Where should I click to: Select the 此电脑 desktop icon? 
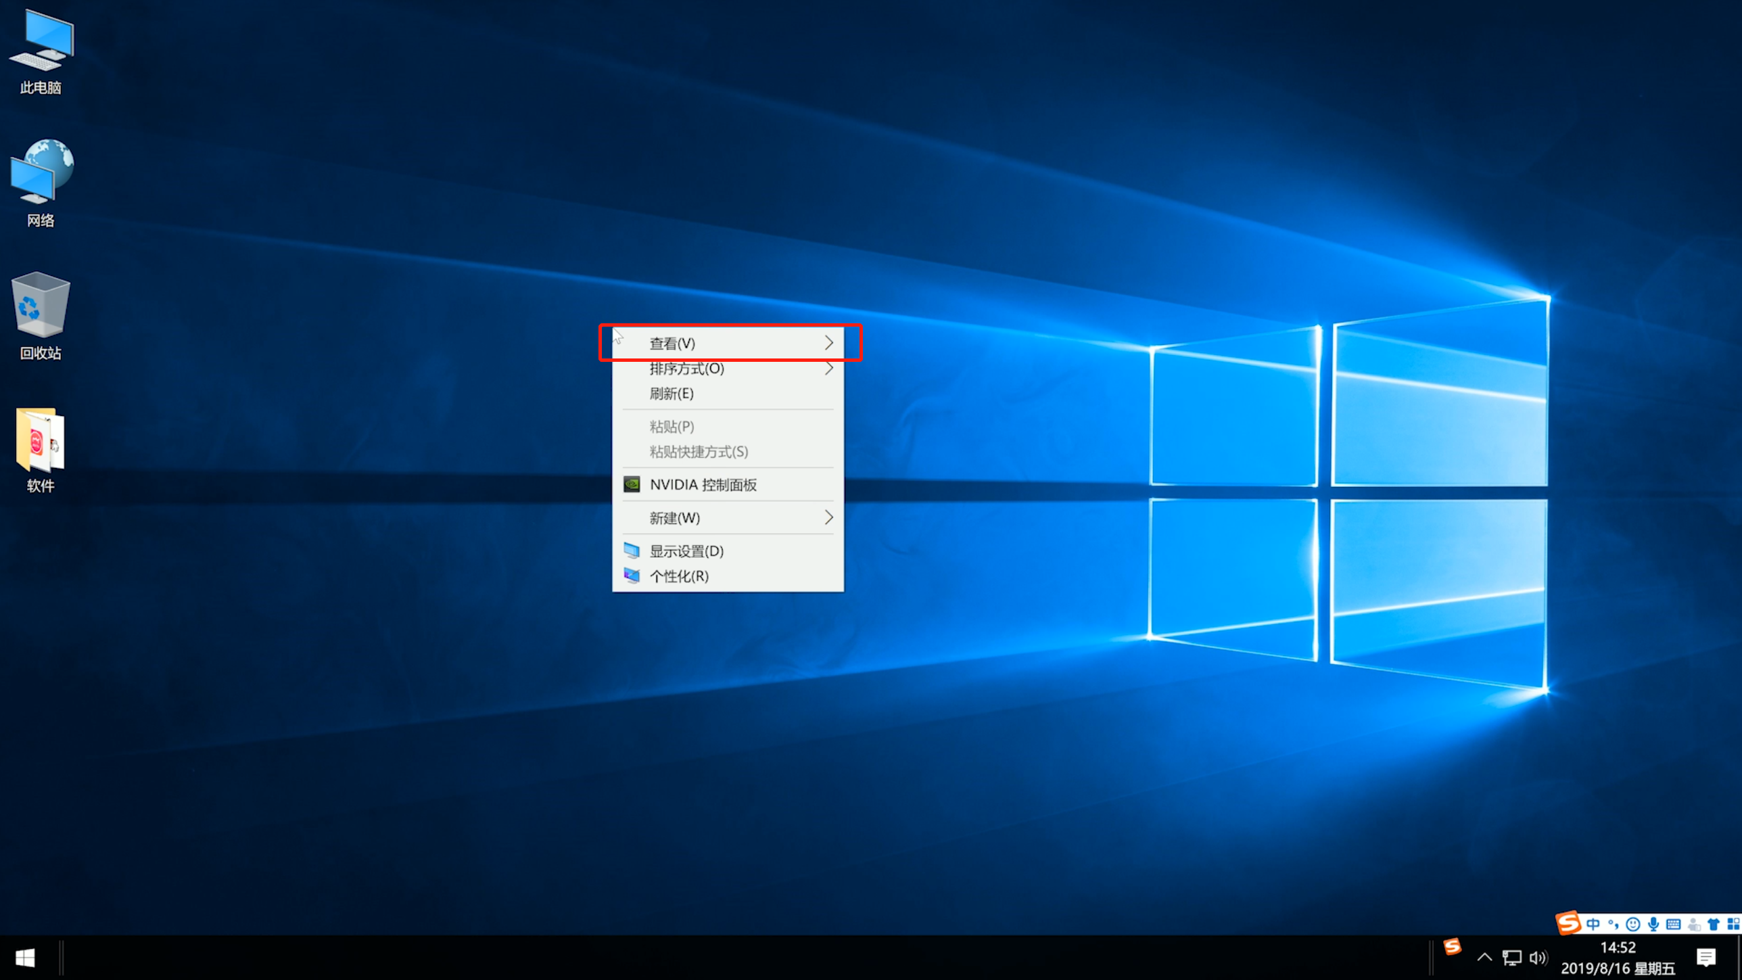click(x=41, y=53)
